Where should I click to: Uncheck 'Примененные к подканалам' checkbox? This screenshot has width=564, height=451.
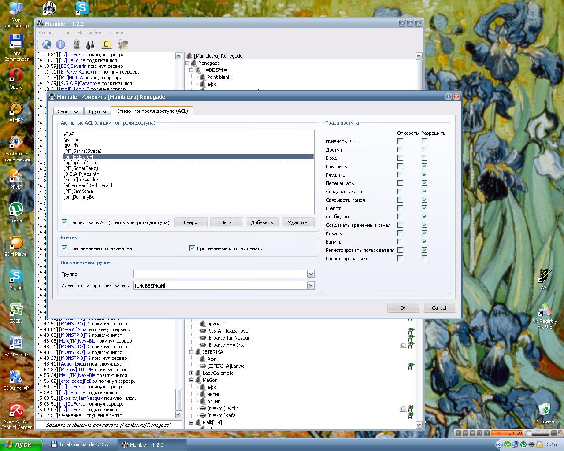pyautogui.click(x=65, y=248)
